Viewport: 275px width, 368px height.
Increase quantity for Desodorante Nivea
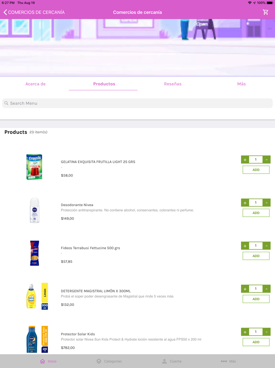[245, 203]
